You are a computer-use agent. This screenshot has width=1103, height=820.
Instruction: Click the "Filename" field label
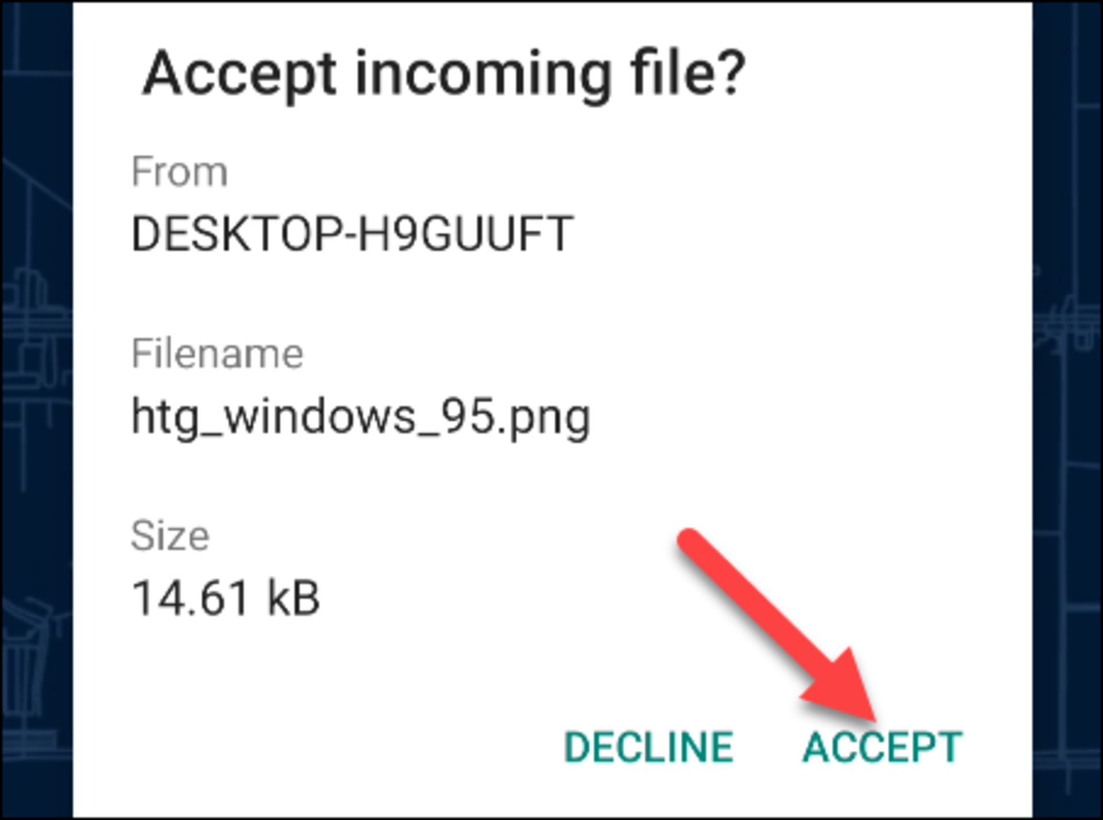[217, 353]
